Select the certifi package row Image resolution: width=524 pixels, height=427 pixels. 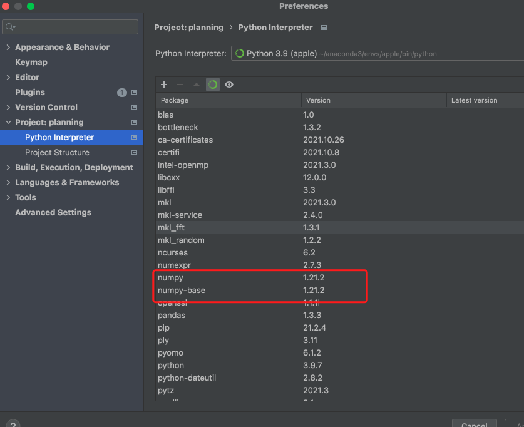coord(339,152)
